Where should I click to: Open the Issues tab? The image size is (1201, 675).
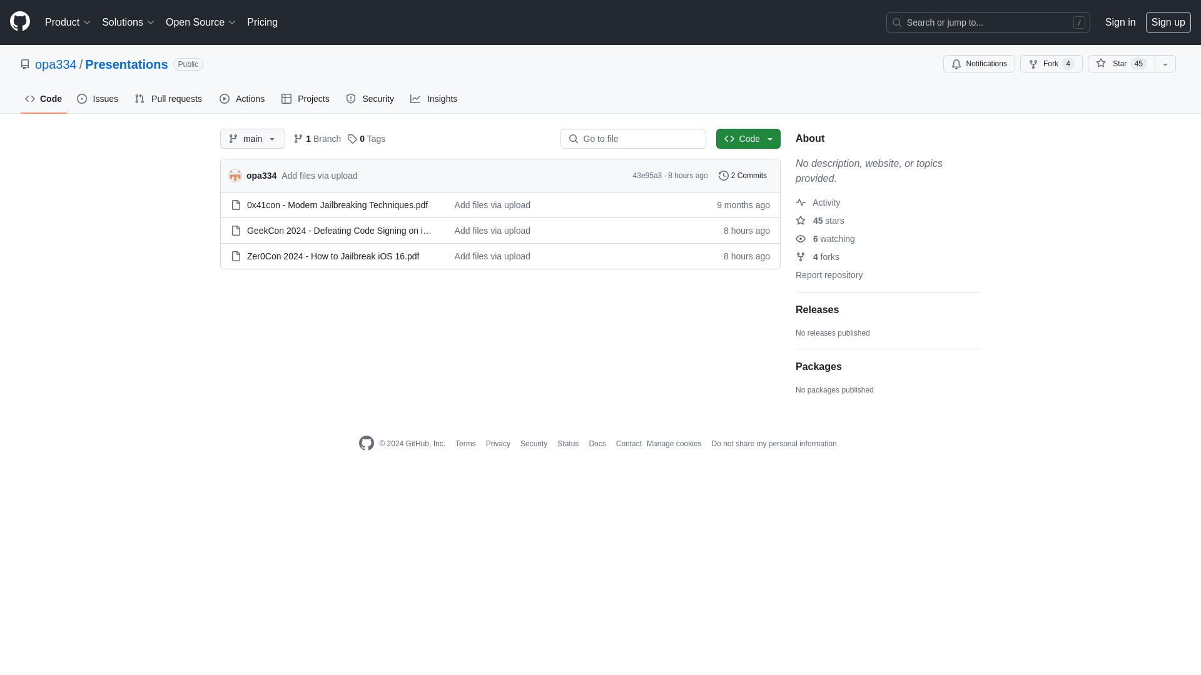coord(98,99)
